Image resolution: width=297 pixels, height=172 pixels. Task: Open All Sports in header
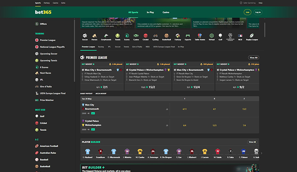click(x=133, y=12)
